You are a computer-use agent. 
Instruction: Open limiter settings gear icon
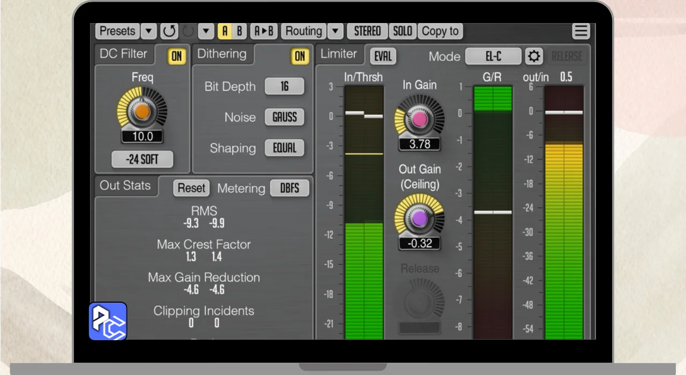534,56
